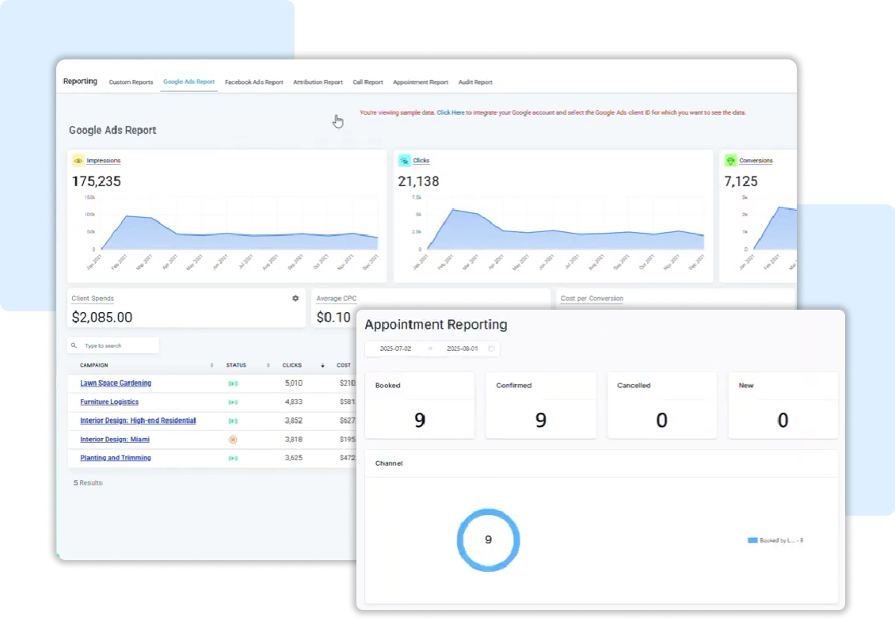Sort table by Campaign column arrows
895x621 pixels.
(x=211, y=365)
